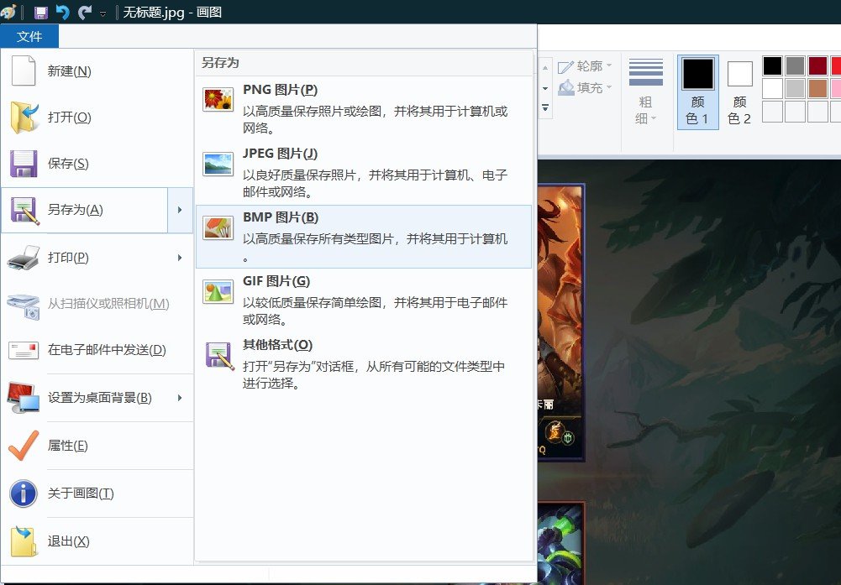Click the Save As floppy with pencil icon
The width and height of the screenshot is (841, 585).
(24, 211)
